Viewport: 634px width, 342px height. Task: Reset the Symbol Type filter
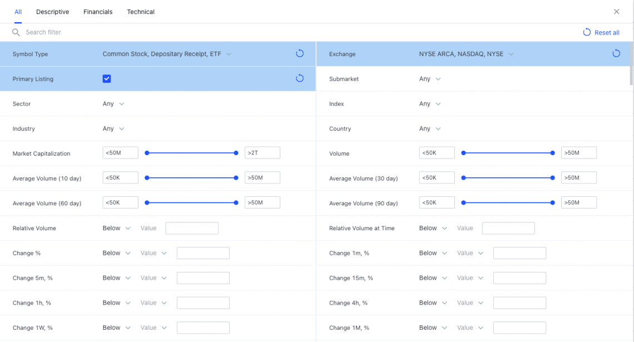pyautogui.click(x=300, y=53)
